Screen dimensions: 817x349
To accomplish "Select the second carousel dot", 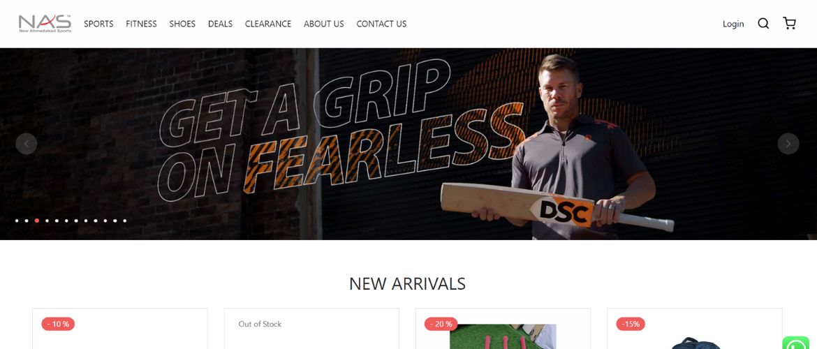I will (27, 221).
